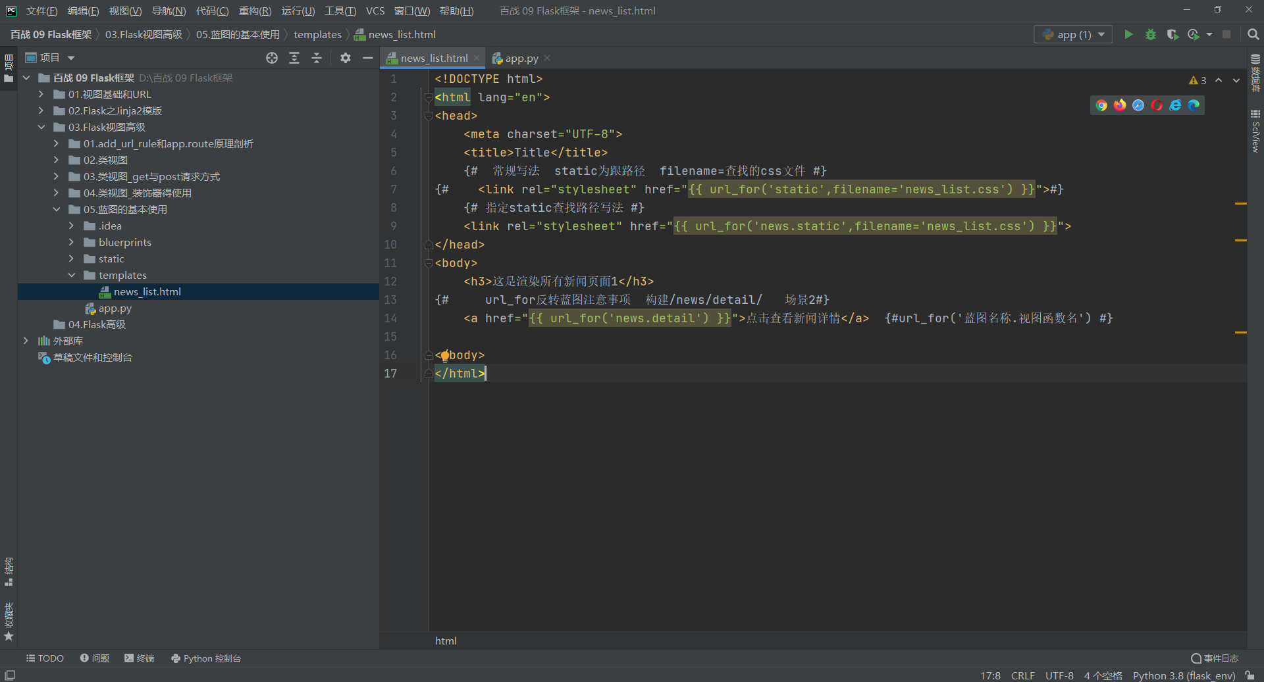Image resolution: width=1264 pixels, height=682 pixels.
Task: Open file preview in Internet Explorer
Action: tap(1175, 105)
